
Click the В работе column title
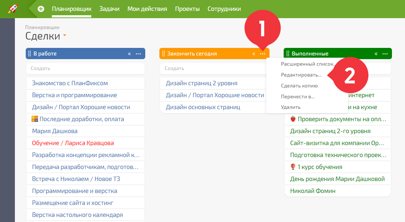coord(45,54)
